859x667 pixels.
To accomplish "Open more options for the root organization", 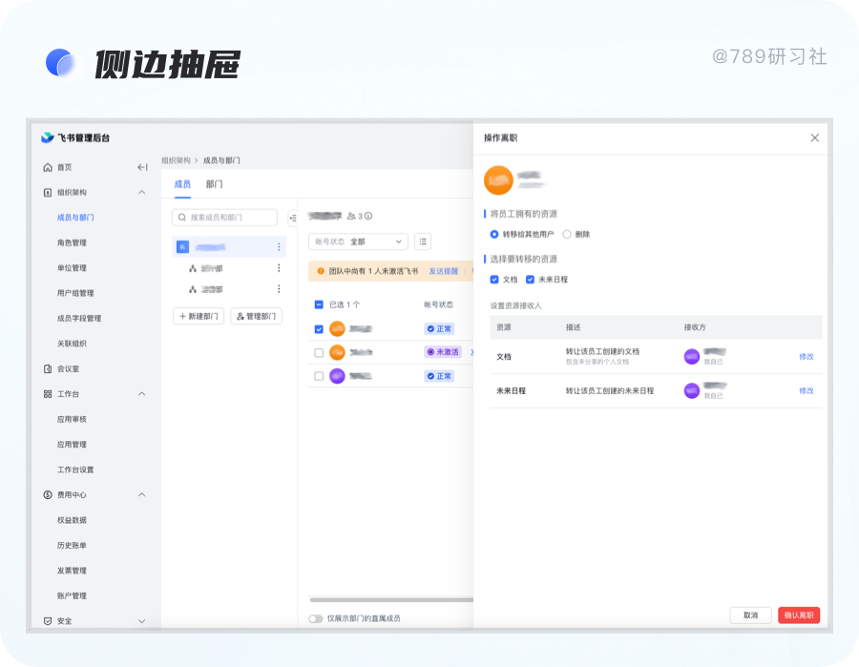I will [279, 247].
